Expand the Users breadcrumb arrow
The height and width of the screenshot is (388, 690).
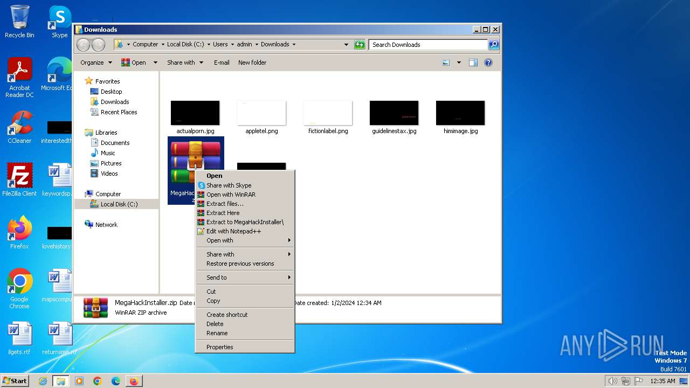coord(233,45)
